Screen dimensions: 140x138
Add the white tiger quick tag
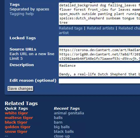pyautogui.click(x=16, y=113)
